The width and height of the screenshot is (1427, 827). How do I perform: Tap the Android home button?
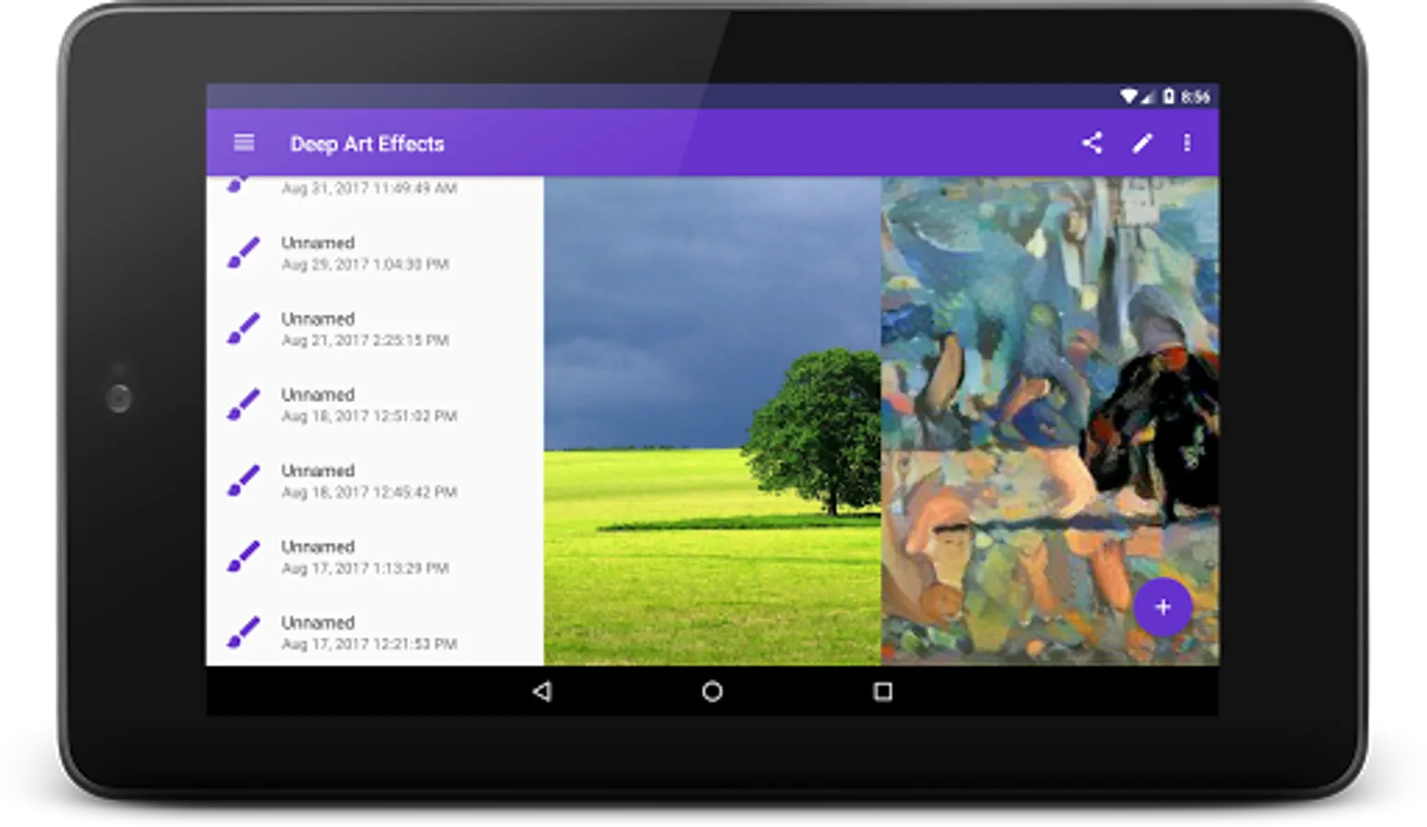[712, 691]
